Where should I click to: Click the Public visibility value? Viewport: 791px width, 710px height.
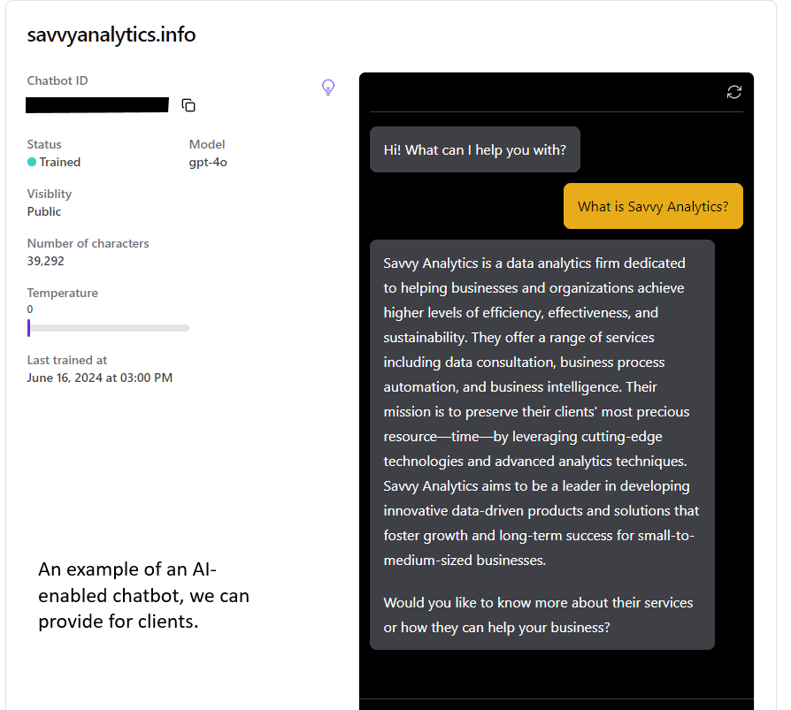(44, 212)
